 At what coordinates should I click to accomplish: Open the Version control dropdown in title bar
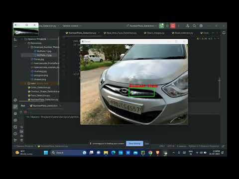pos(72,26)
